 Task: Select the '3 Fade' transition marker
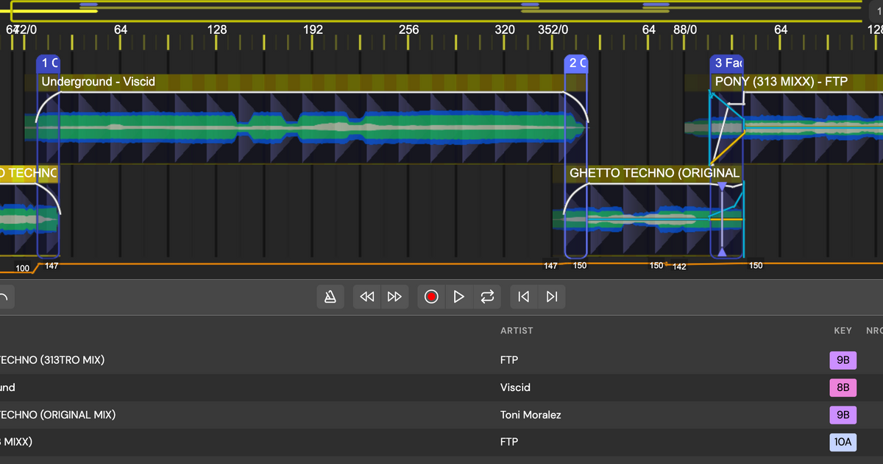(727, 63)
